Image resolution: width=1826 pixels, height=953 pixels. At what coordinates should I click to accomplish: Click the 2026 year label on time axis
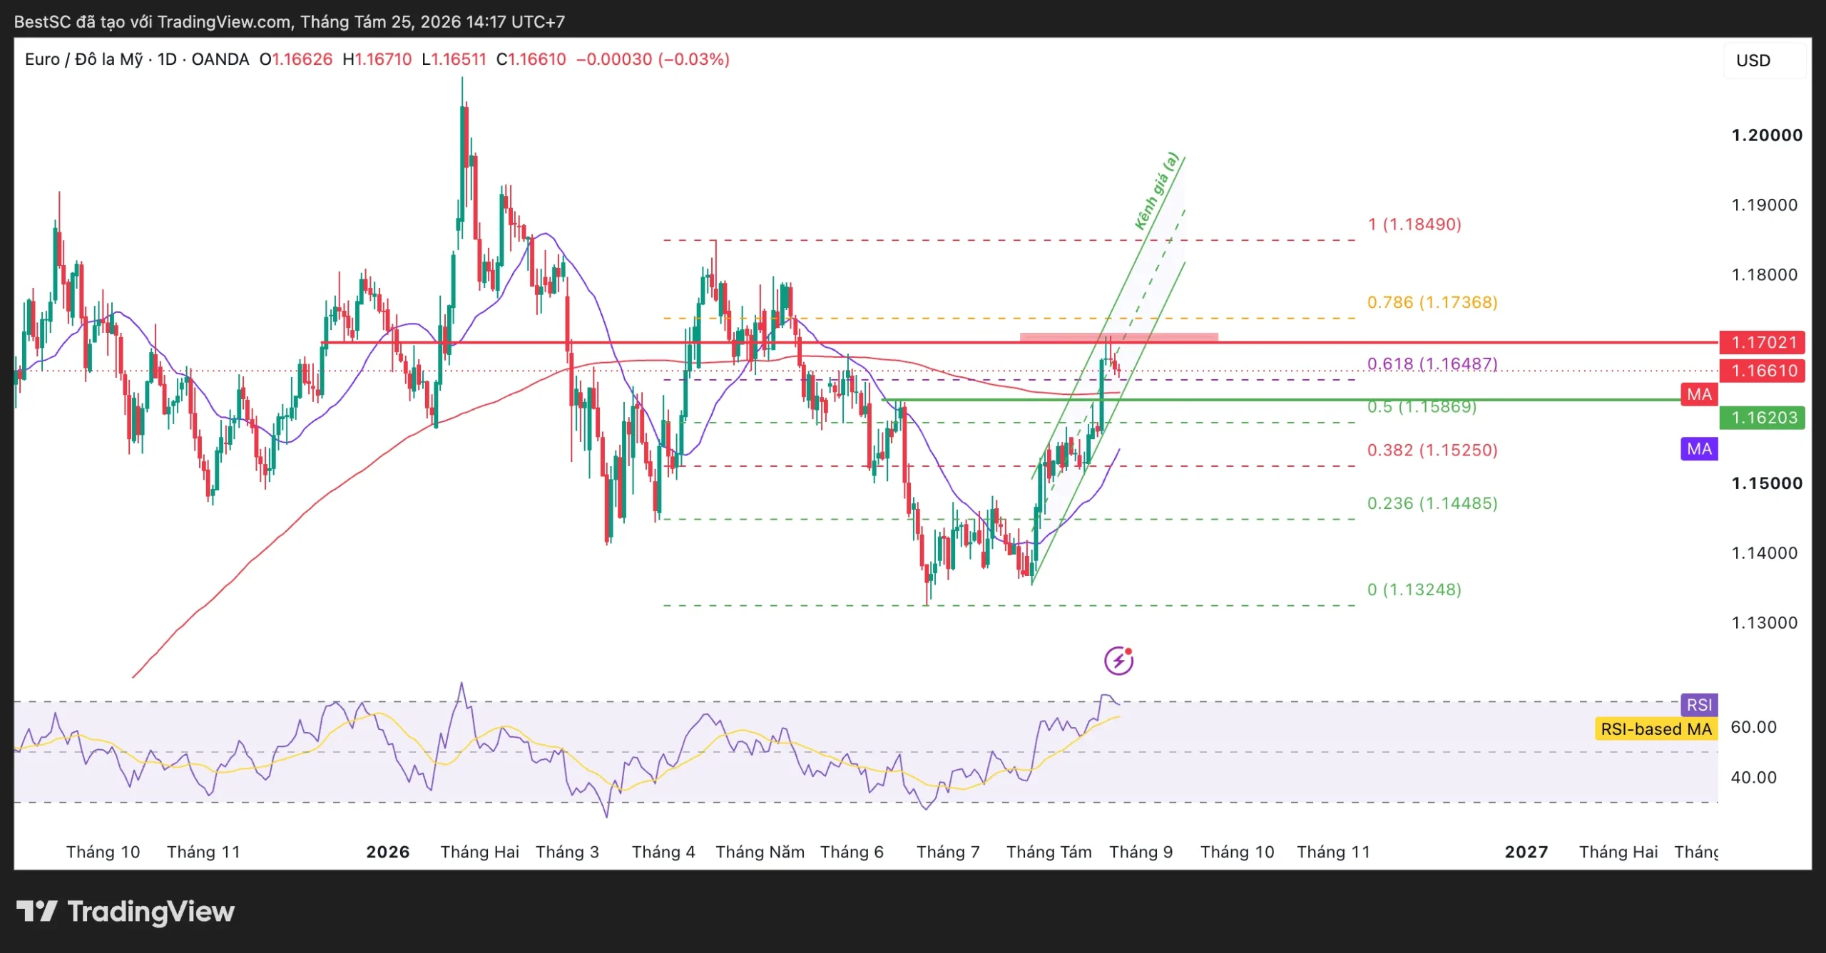pos(388,852)
